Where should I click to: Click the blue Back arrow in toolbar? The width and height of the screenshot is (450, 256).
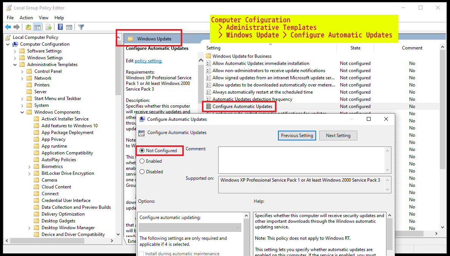click(x=8, y=27)
